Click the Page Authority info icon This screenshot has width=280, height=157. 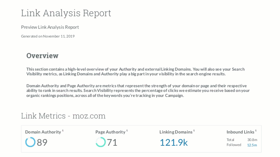127,131
